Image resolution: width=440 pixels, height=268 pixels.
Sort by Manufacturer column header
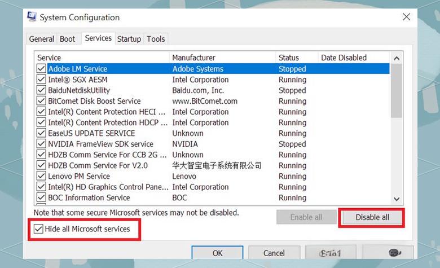click(x=222, y=58)
